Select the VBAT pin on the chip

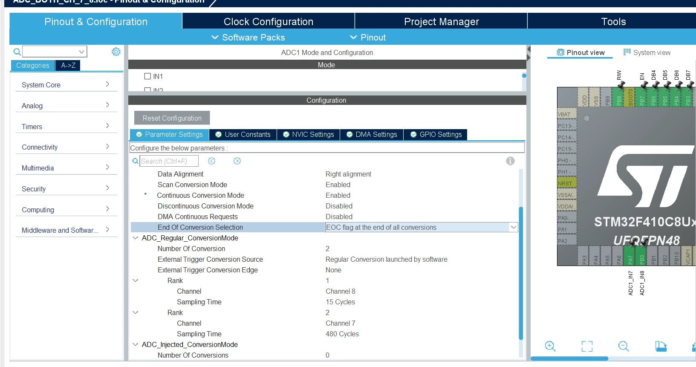click(x=567, y=114)
